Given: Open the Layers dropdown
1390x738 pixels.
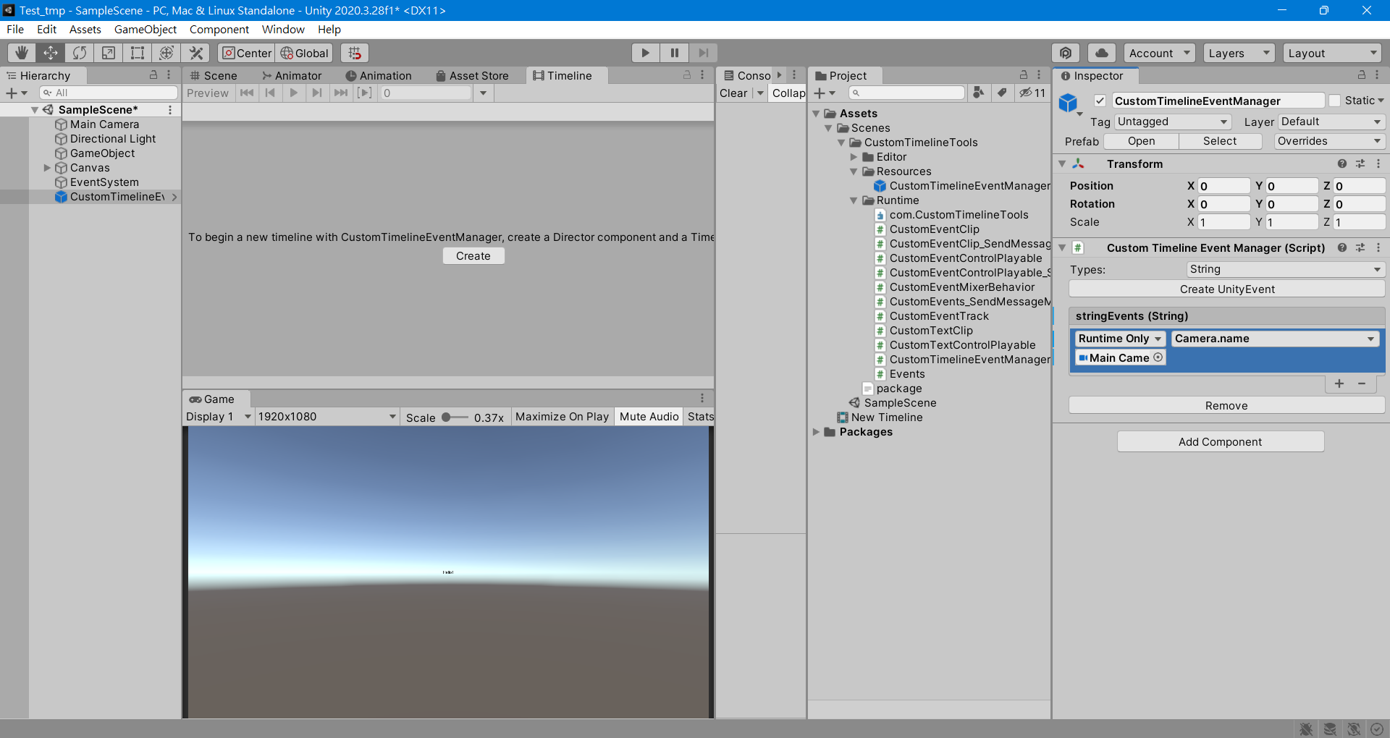Looking at the screenshot, I should 1239,53.
